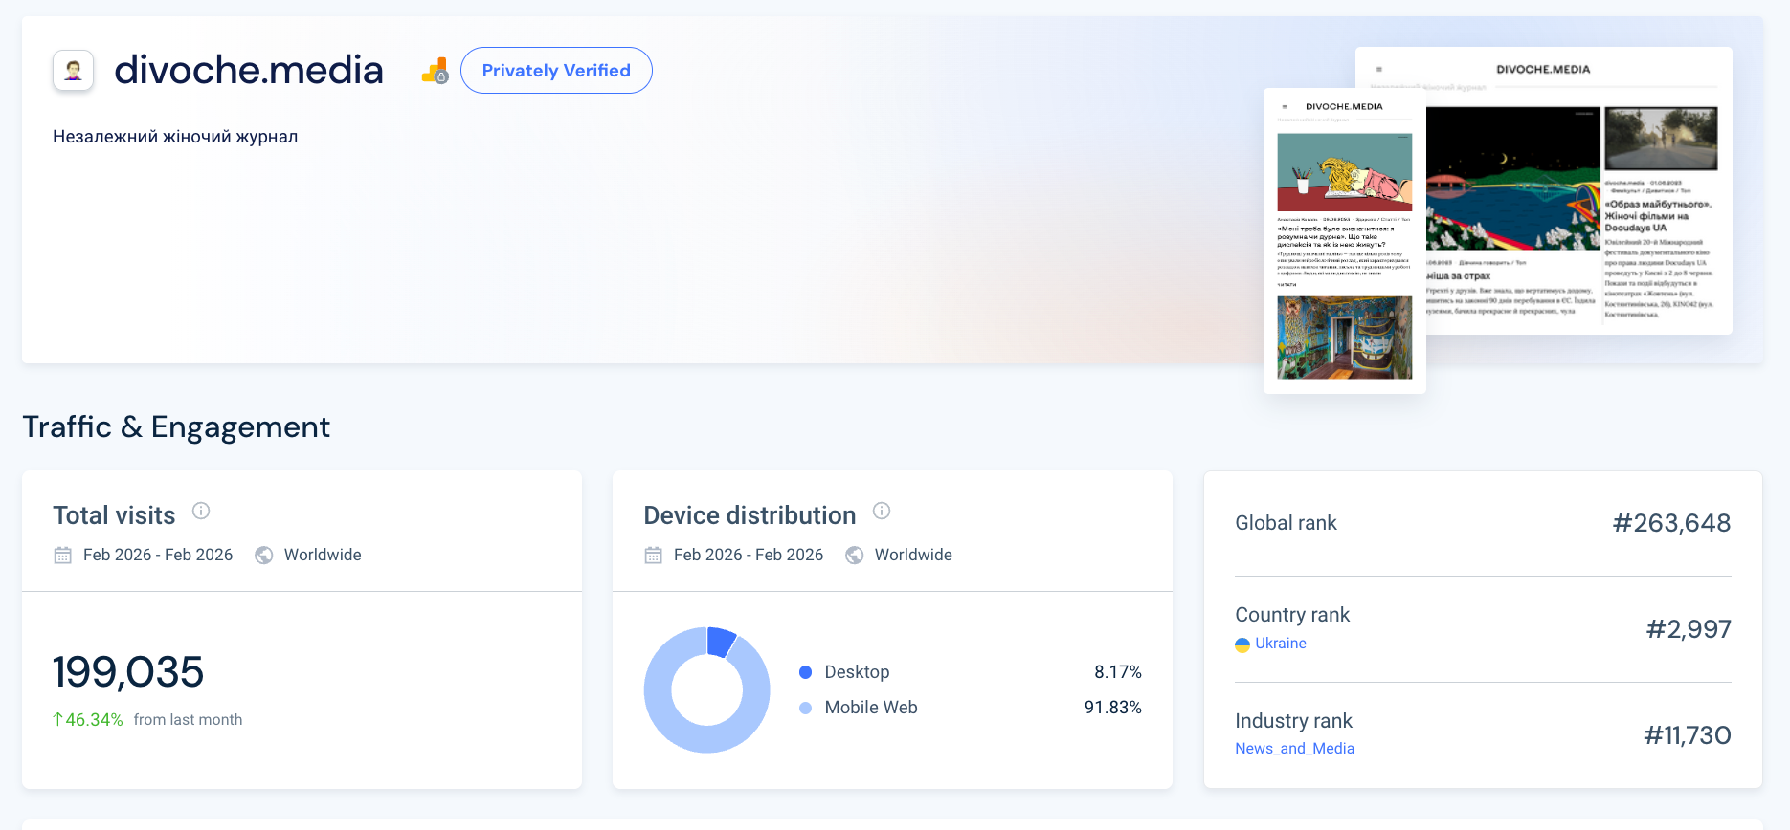Click the Mobile Web 91.83% value

tap(1112, 708)
